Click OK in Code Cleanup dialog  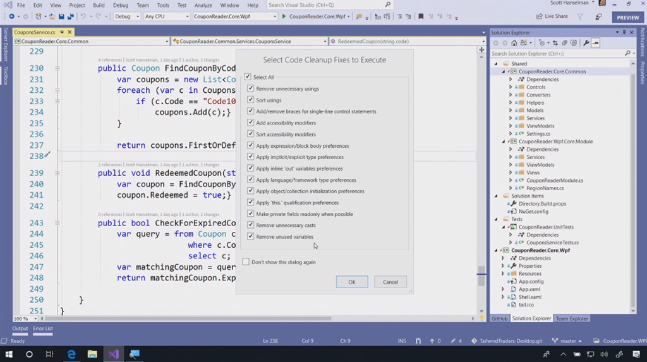(352, 282)
